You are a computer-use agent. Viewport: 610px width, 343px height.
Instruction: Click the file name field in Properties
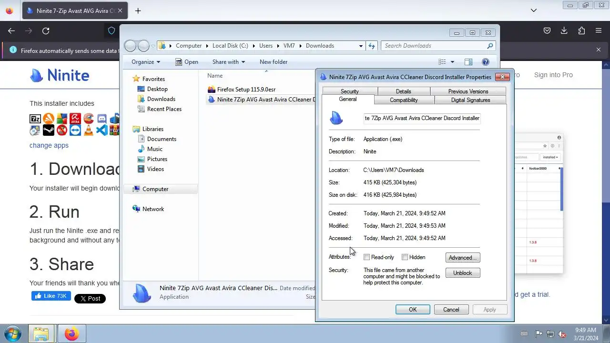pos(422,118)
